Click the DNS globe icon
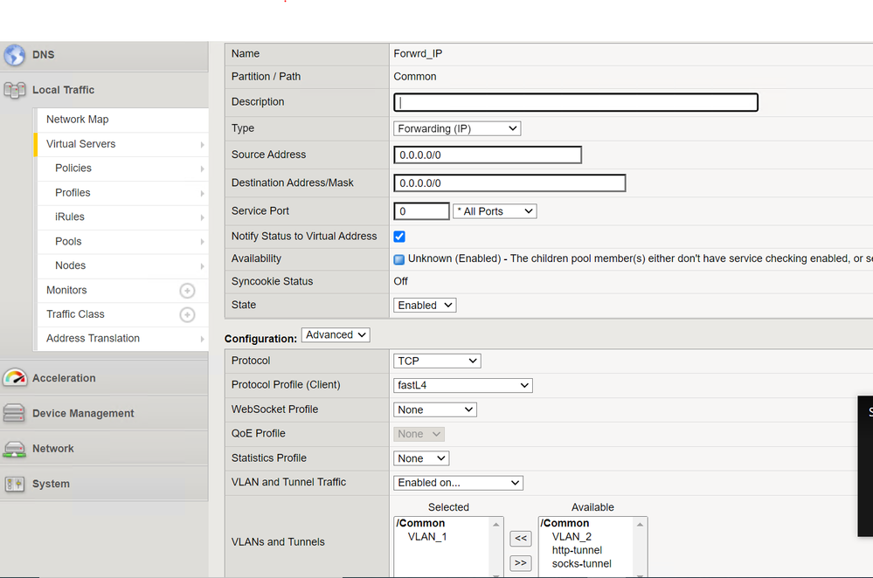Viewport: 873px width, 578px height. click(15, 55)
